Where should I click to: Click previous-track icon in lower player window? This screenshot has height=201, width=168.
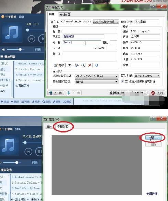coord(28,152)
